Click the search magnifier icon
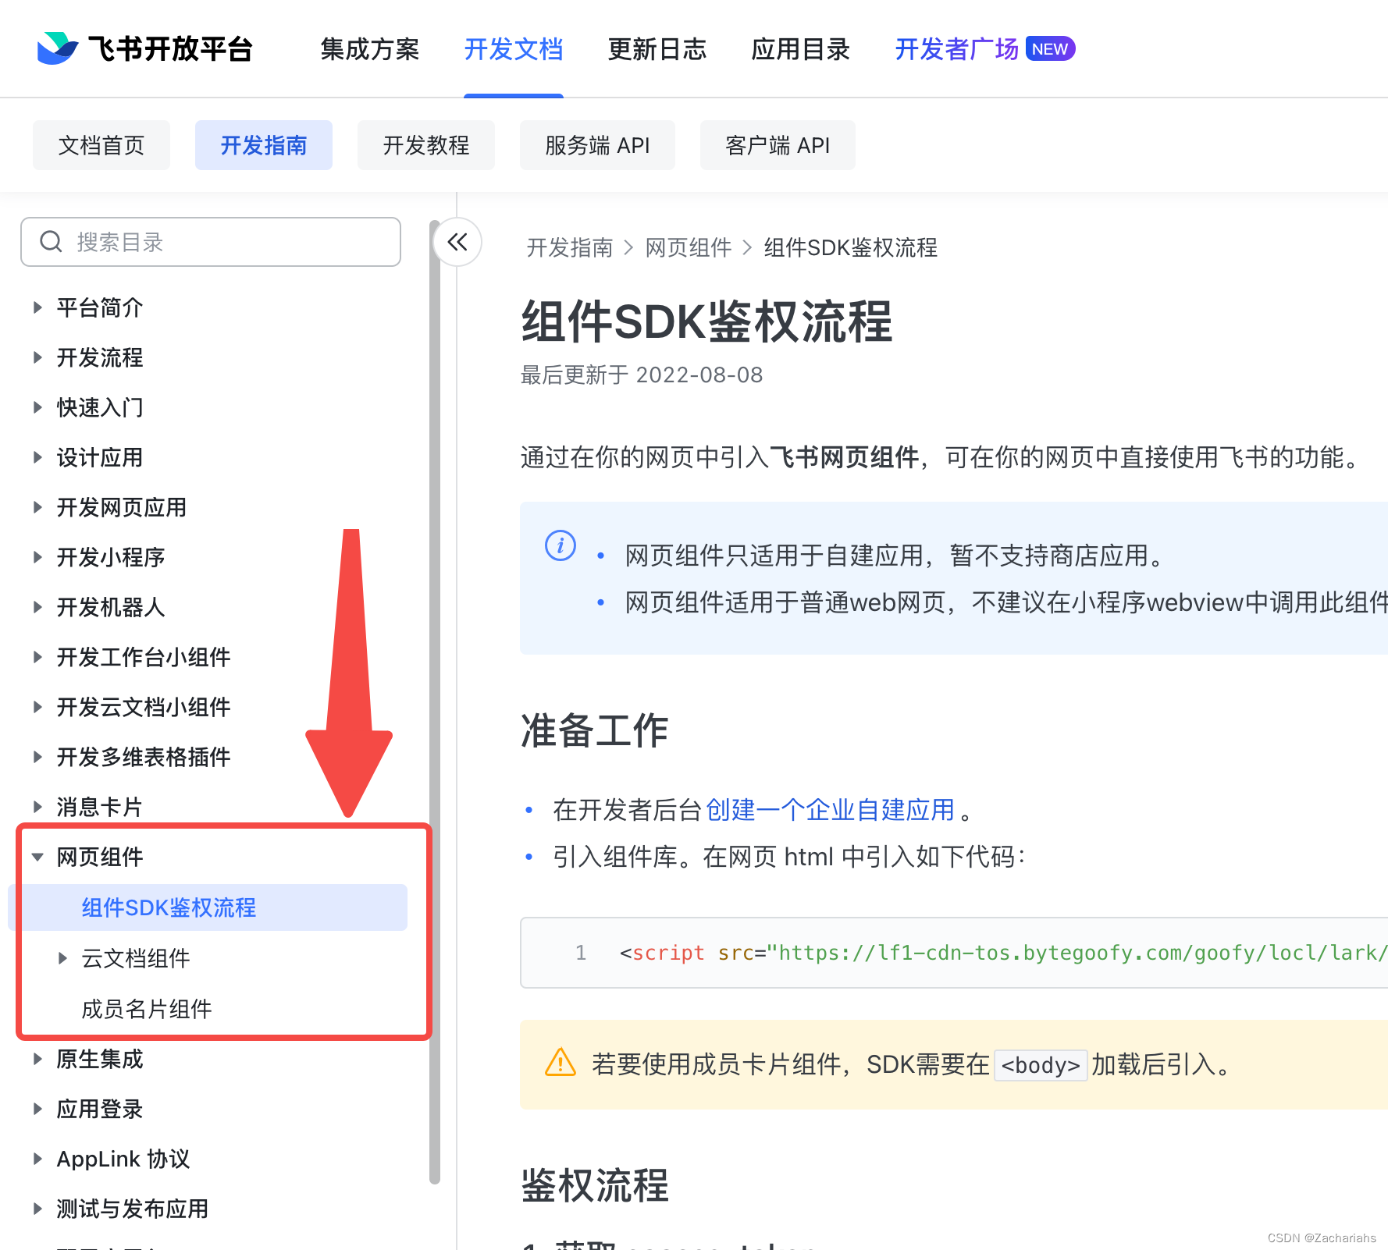 click(x=51, y=242)
